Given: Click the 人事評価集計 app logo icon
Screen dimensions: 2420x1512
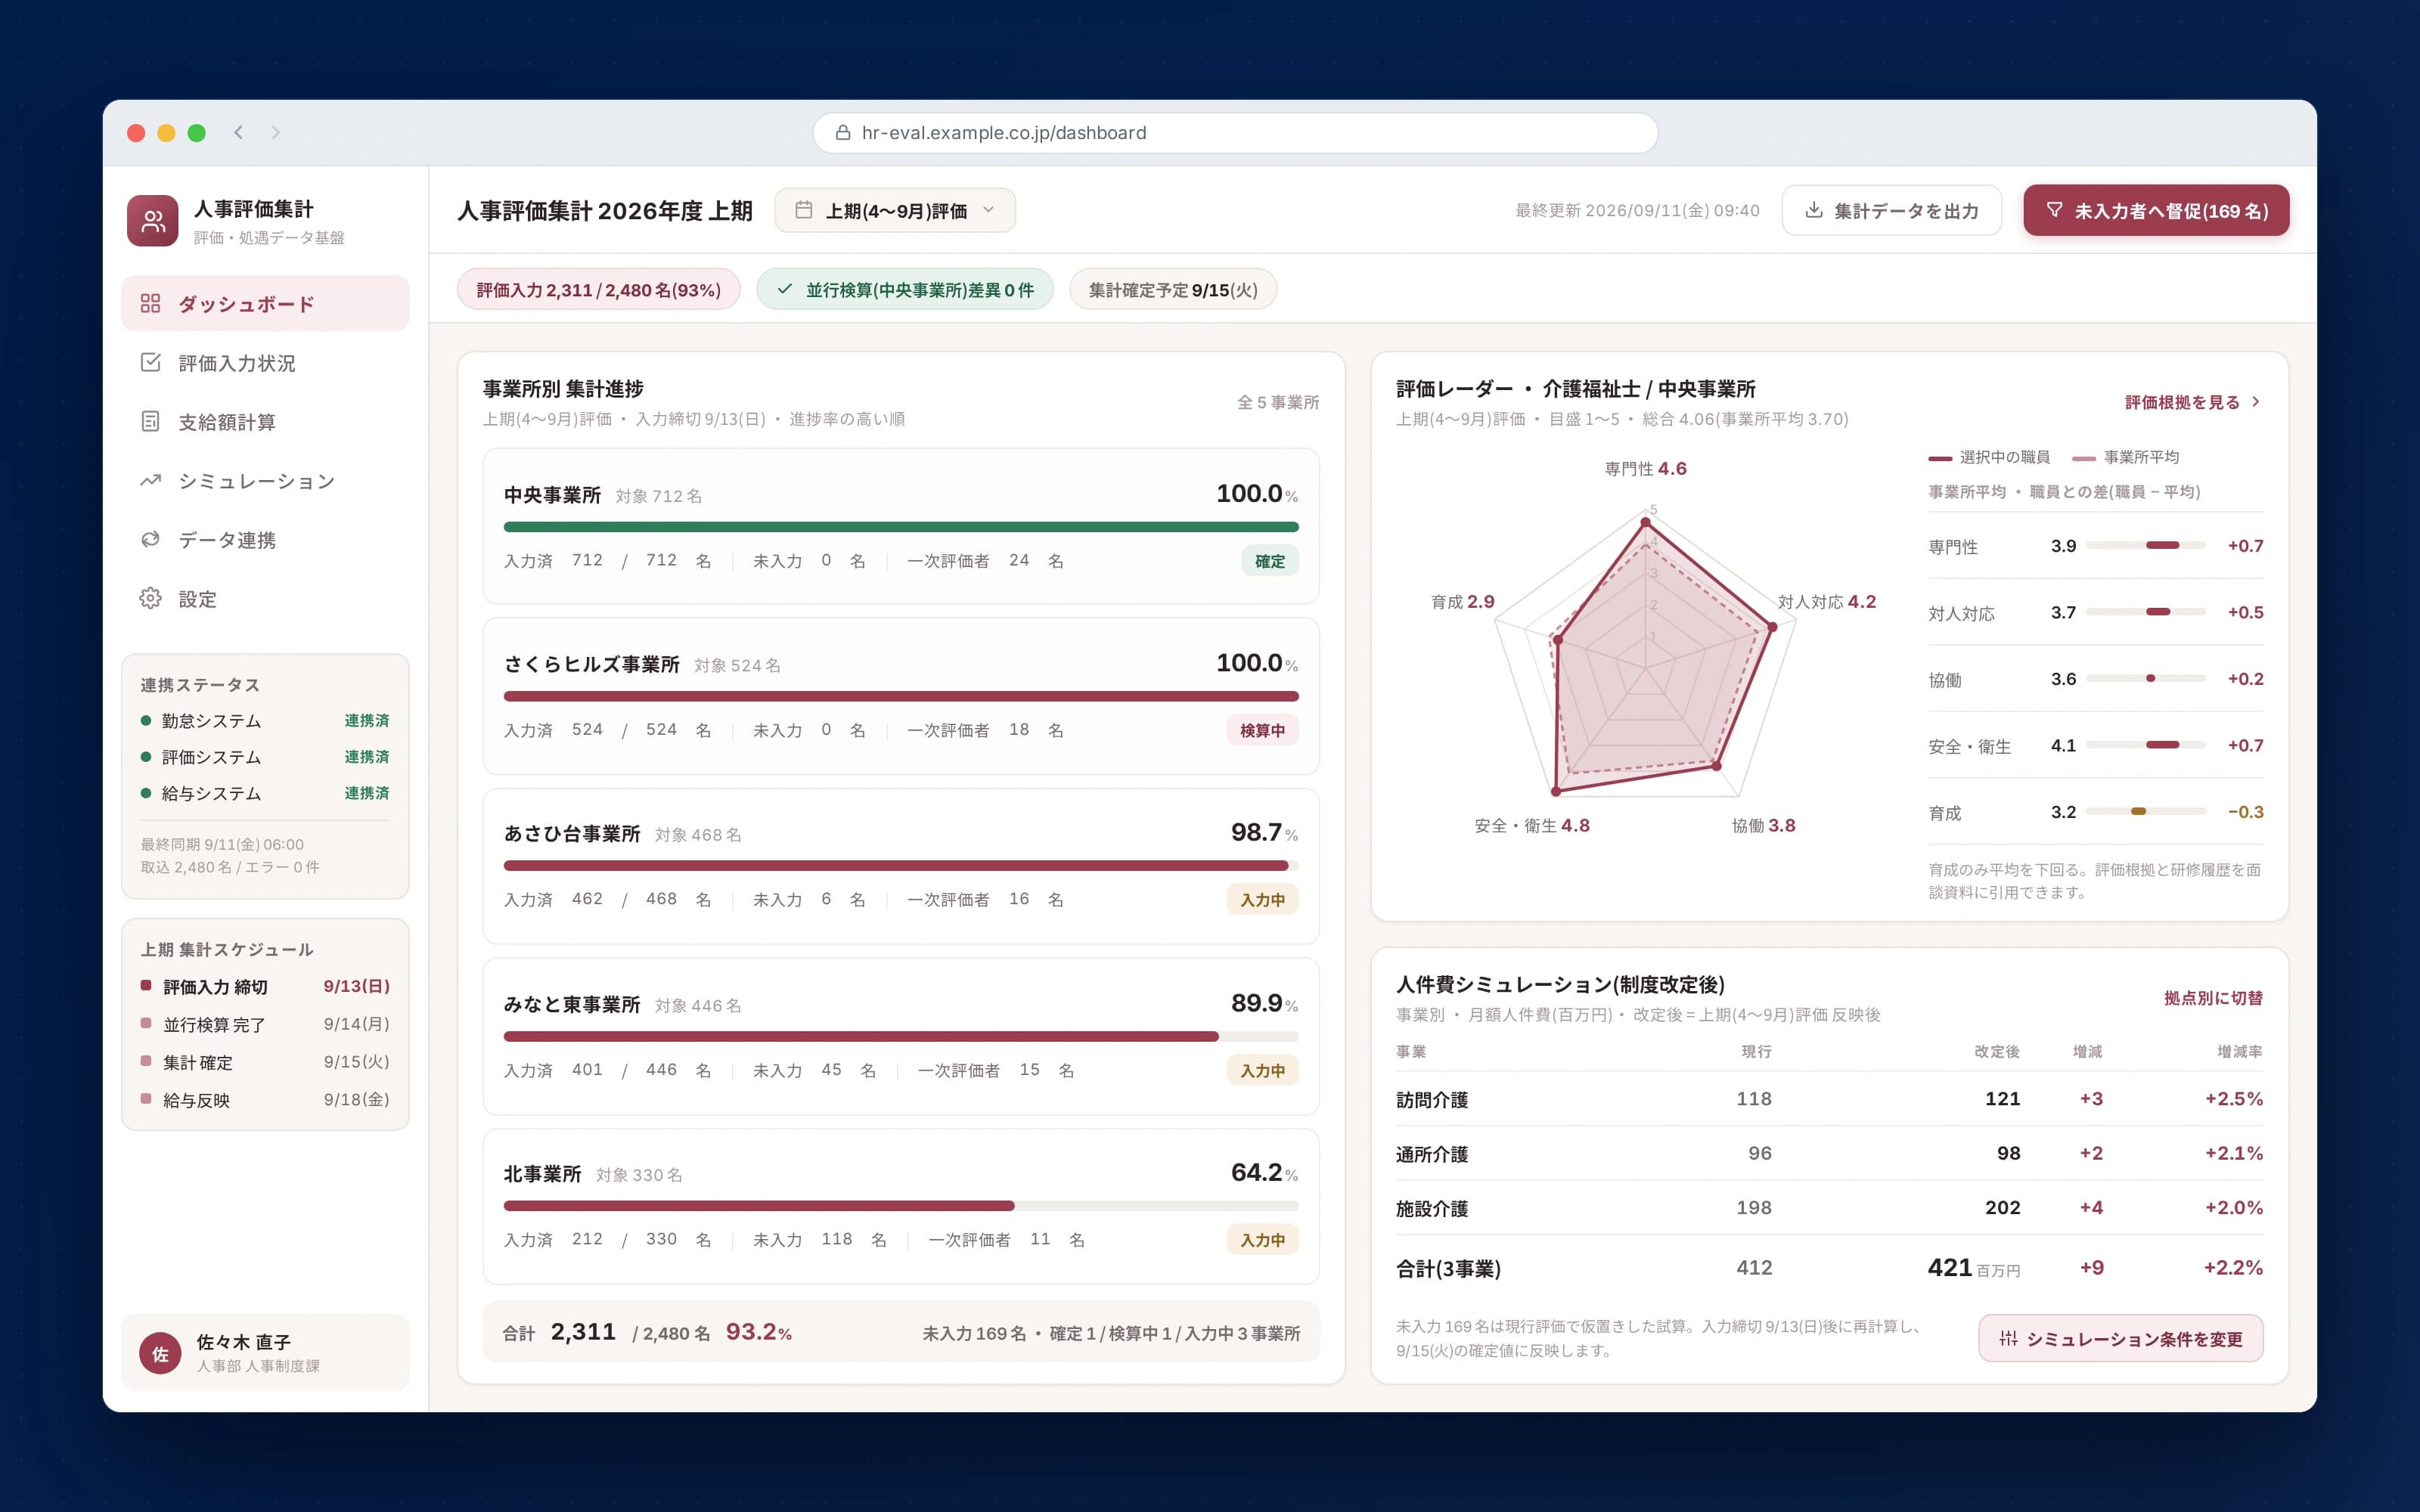Looking at the screenshot, I should pyautogui.click(x=152, y=221).
